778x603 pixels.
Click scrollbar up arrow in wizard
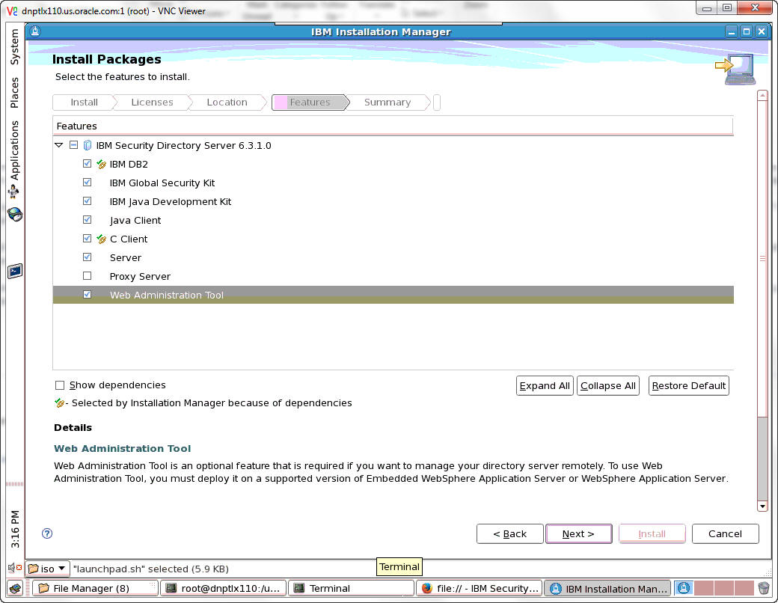click(763, 95)
